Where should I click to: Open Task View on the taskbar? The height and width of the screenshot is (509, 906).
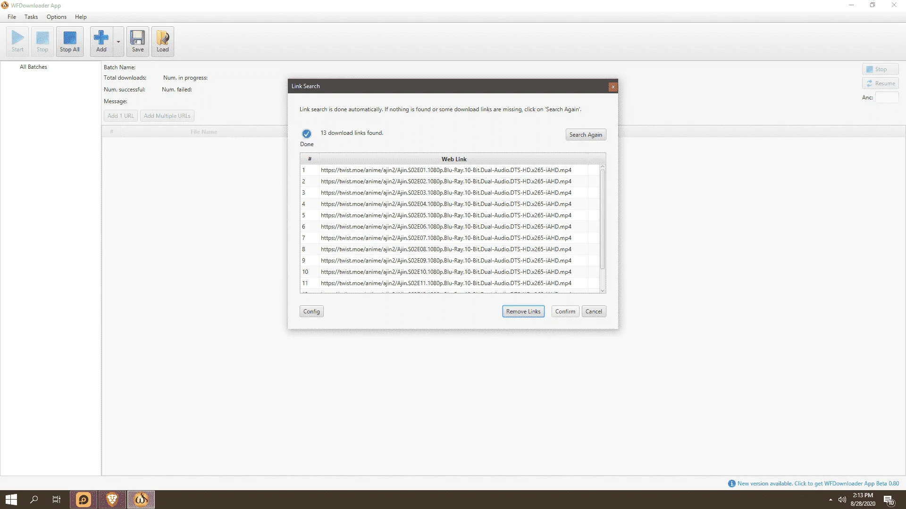(57, 500)
